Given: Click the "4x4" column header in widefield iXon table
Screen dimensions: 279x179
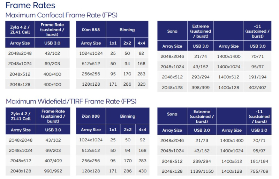Looking at the screenshot, I should click(141, 130).
